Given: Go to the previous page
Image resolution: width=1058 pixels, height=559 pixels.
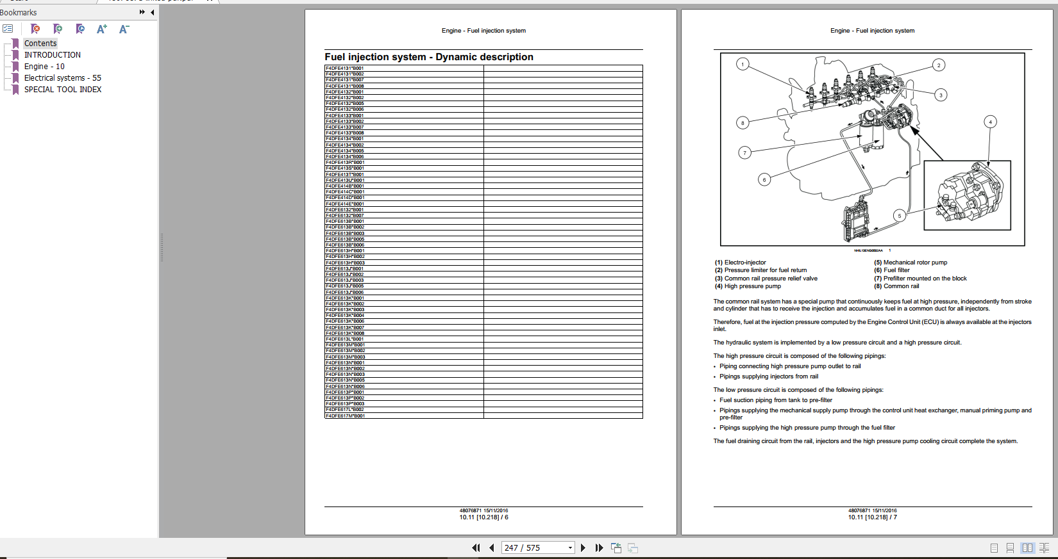Looking at the screenshot, I should 492,548.
